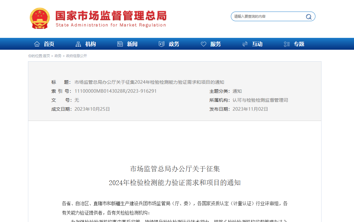Open the 首页 navigation menu item
Screen dimensions: 354x222
49,44
